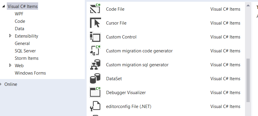Image resolution: width=258 pixels, height=116 pixels.
Task: Select the Data category
Action: [20, 29]
